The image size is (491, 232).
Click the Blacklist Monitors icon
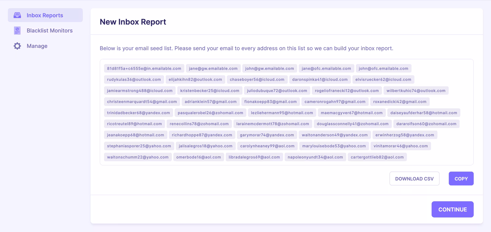point(17,31)
